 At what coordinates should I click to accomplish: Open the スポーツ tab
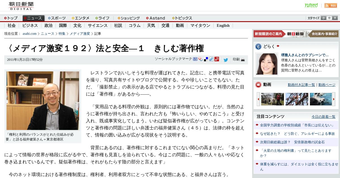point(57,18)
